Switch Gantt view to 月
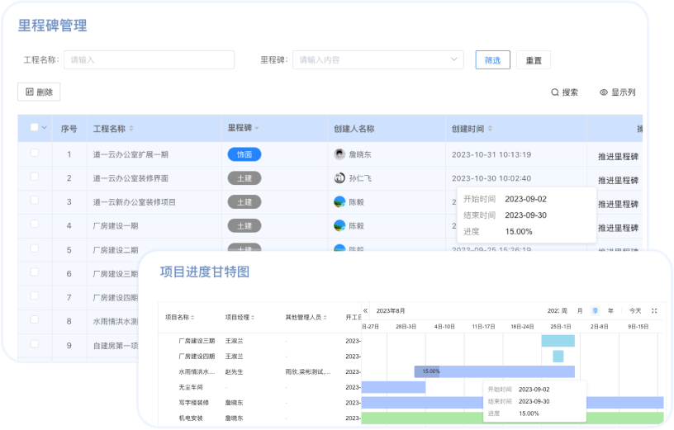 point(580,310)
